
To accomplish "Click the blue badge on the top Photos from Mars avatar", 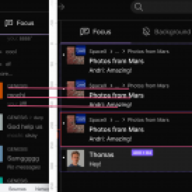I will 81,50.
